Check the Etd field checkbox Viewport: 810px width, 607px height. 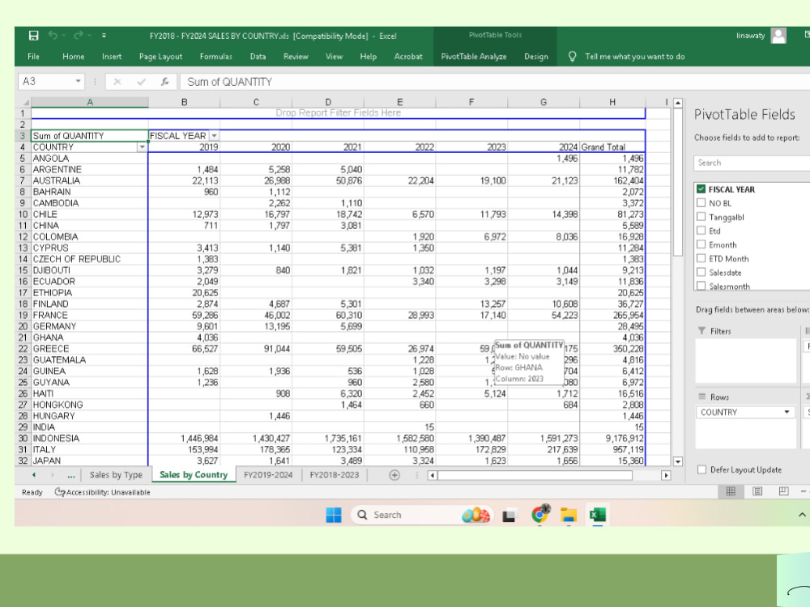coord(701,231)
